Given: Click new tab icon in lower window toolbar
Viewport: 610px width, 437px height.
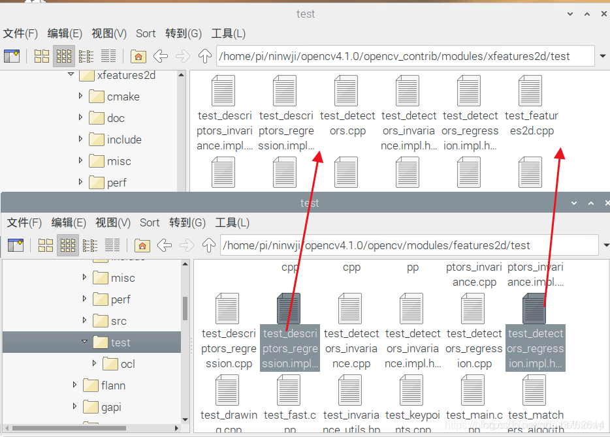Looking at the screenshot, I should [x=16, y=245].
